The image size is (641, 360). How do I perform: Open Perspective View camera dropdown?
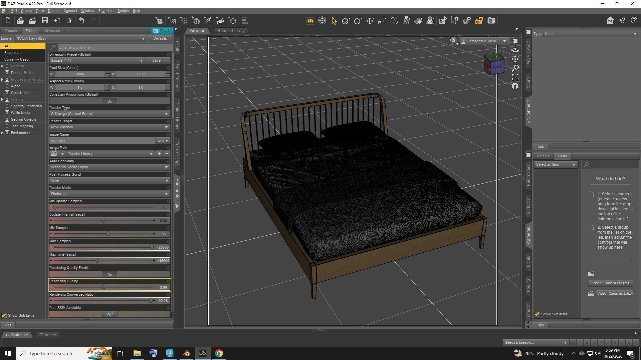[x=484, y=41]
